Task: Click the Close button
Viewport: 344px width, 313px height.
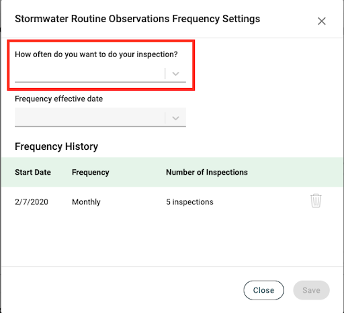Action: tap(263, 290)
